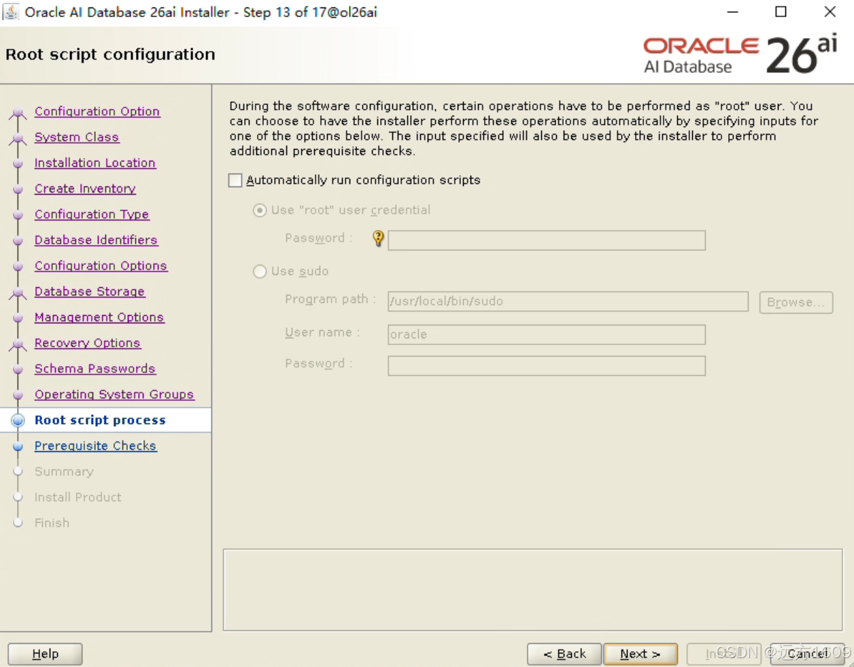854x667 pixels.
Task: Click the Root script process step bullet icon
Action: 18,421
